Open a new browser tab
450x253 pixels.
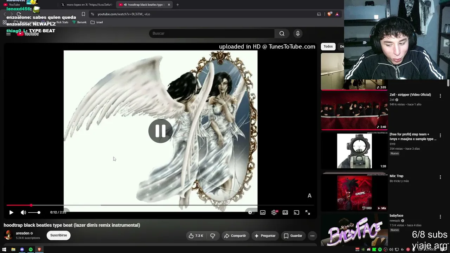(x=178, y=5)
